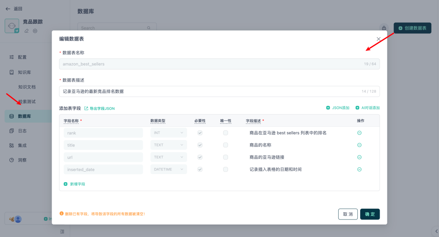
Task: Remove the inserted_date field row
Action: point(359,169)
